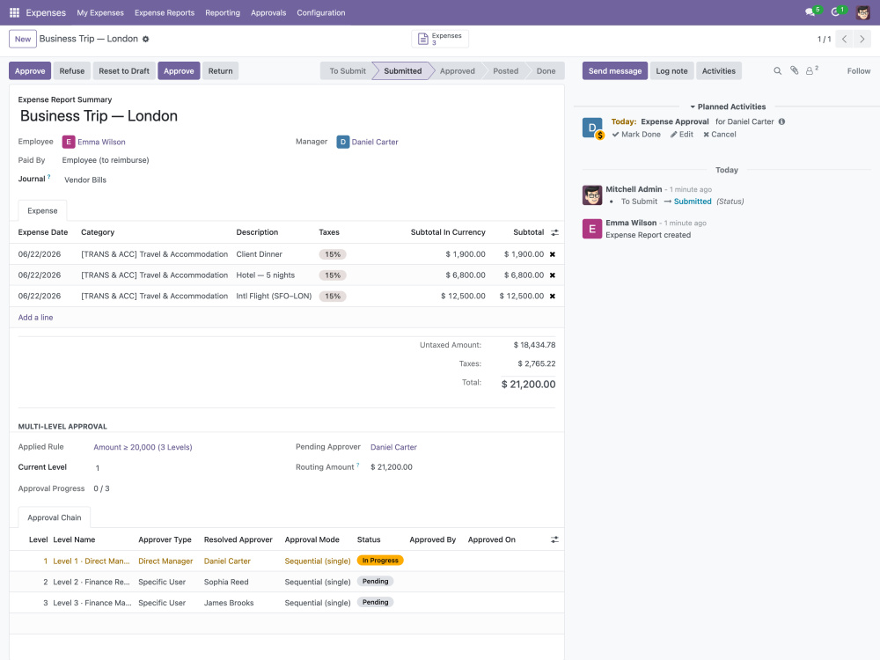Click Sophia Reed in approval chain
The height and width of the screenshot is (660, 880).
click(226, 582)
